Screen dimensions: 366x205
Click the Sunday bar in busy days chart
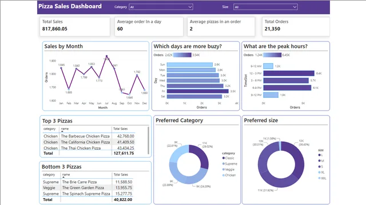point(189,64)
